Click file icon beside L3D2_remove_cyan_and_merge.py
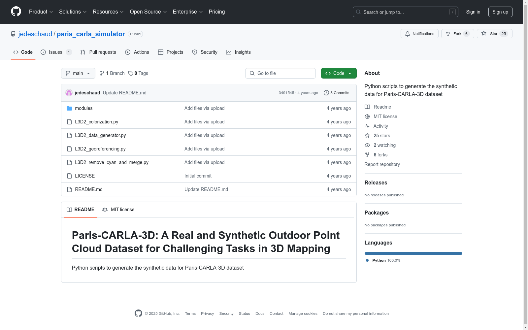This screenshot has width=528, height=330. click(69, 162)
